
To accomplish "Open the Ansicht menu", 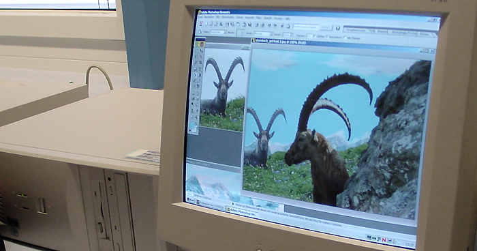I will click(x=268, y=18).
